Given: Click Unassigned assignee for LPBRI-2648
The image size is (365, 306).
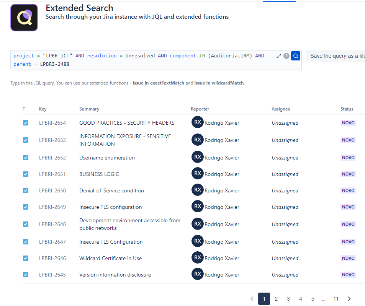Looking at the screenshot, I should (285, 224).
